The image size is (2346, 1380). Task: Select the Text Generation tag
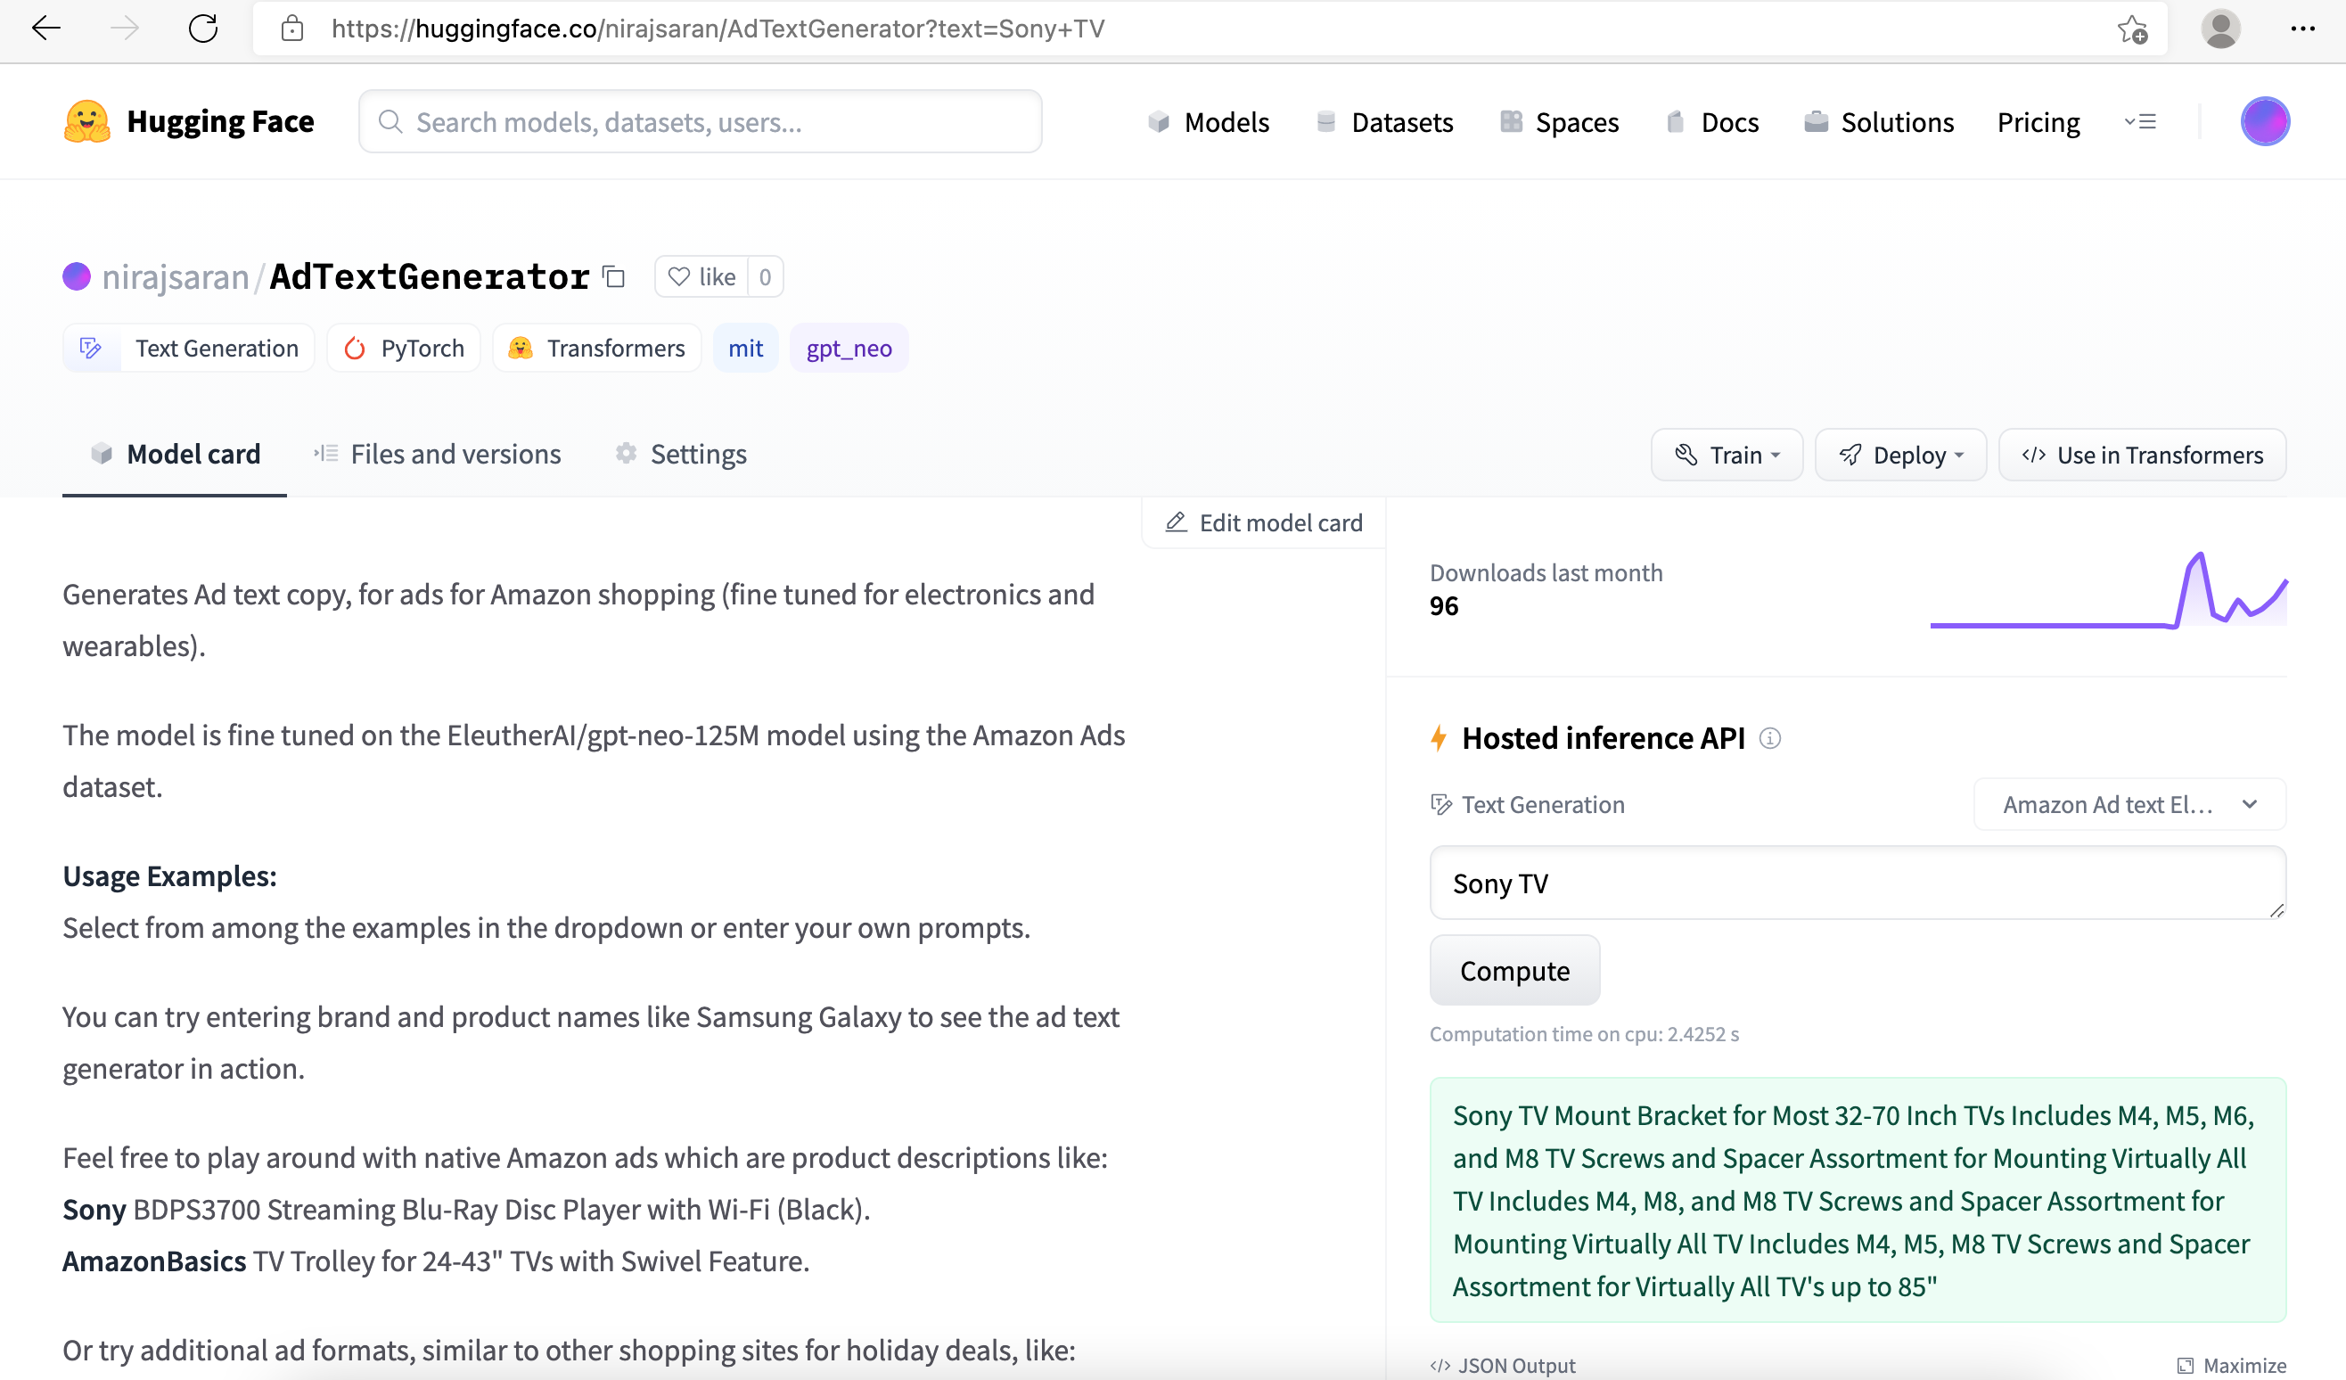[x=188, y=349]
